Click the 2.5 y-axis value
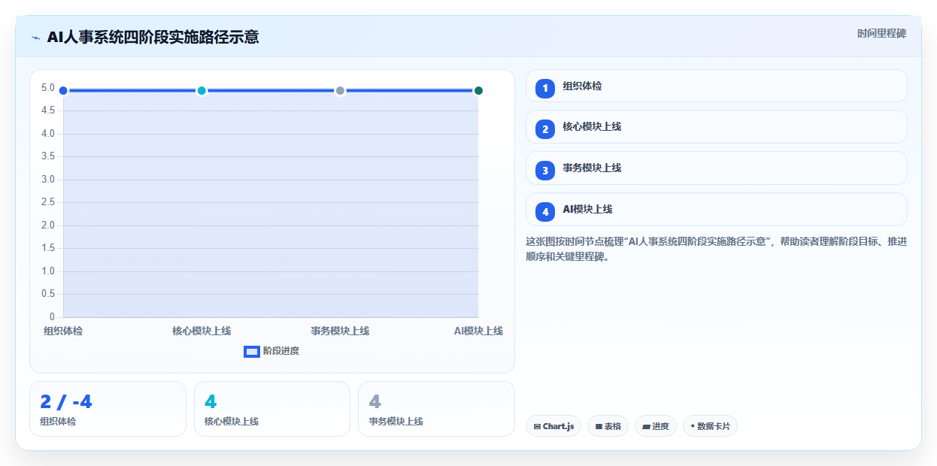937x466 pixels. coord(48,202)
